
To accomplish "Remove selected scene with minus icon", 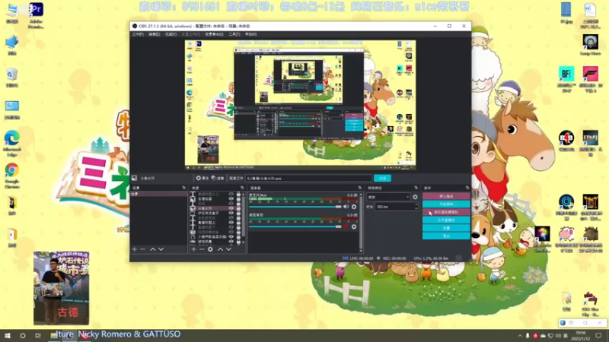I will 142,249.
